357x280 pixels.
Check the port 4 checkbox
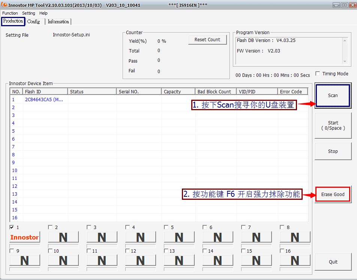click(127, 227)
